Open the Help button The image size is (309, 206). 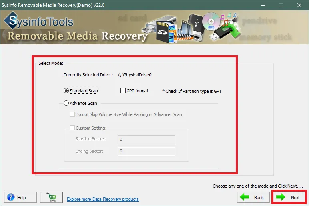[20, 197]
